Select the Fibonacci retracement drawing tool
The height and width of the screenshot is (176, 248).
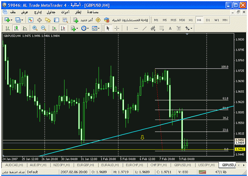pyautogui.click(x=162, y=28)
